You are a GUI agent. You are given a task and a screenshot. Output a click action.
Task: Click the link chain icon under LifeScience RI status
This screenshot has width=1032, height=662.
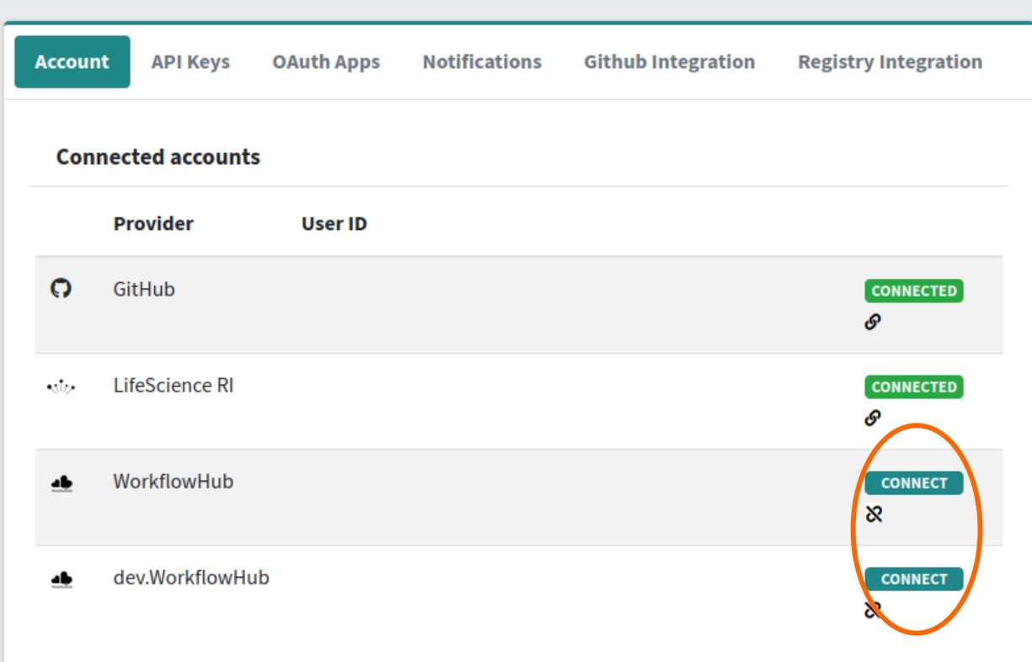tap(873, 418)
